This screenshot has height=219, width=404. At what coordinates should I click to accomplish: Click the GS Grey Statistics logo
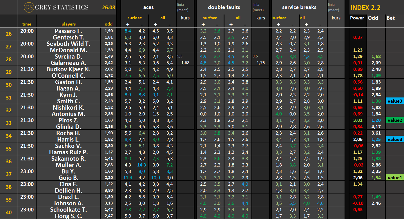coord(56,7)
